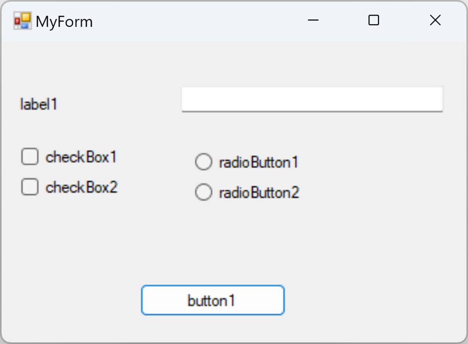Focus the text box beside label1
468x344 pixels.
click(312, 100)
